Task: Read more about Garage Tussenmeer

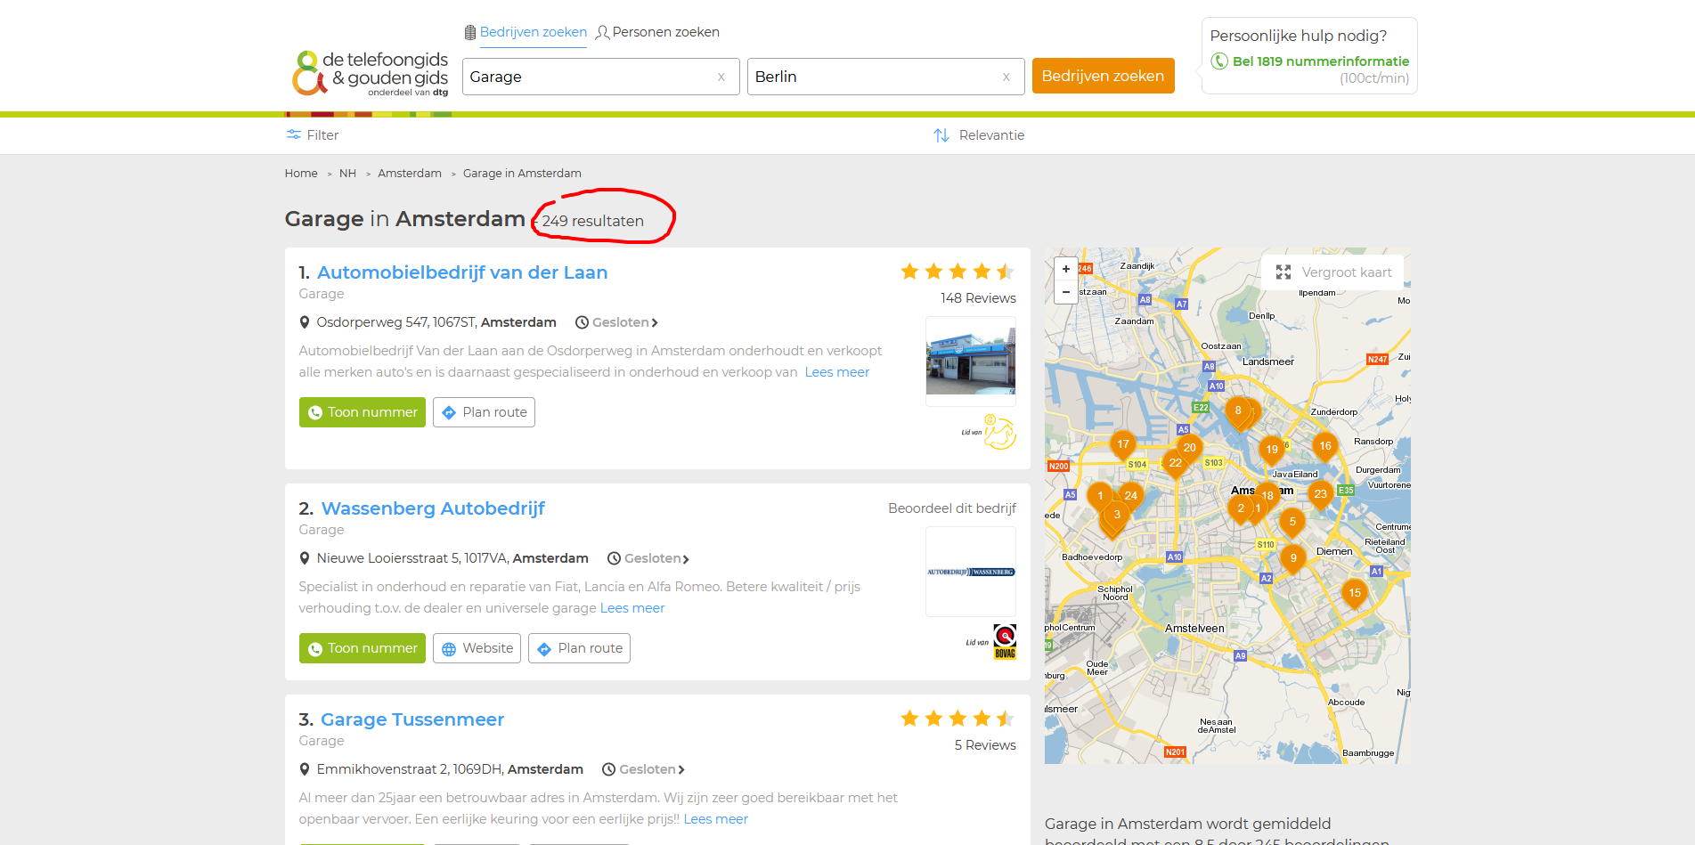Action: [x=716, y=819]
